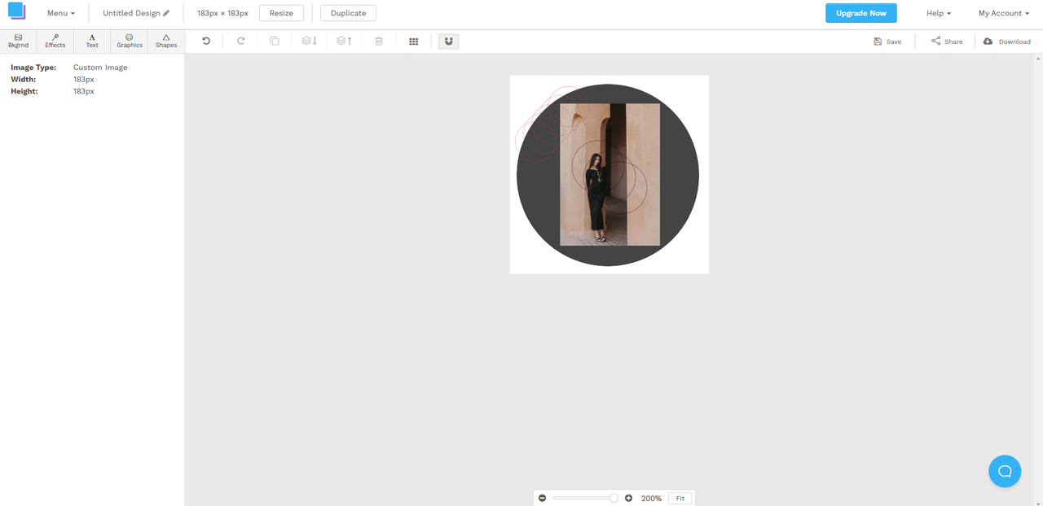
Task: Click the Download button
Action: tap(1007, 41)
